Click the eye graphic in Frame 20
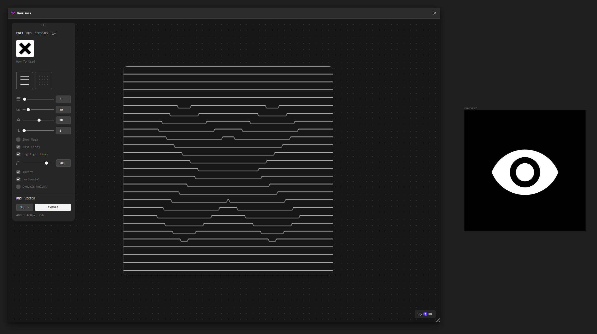The width and height of the screenshot is (597, 334). point(525,172)
